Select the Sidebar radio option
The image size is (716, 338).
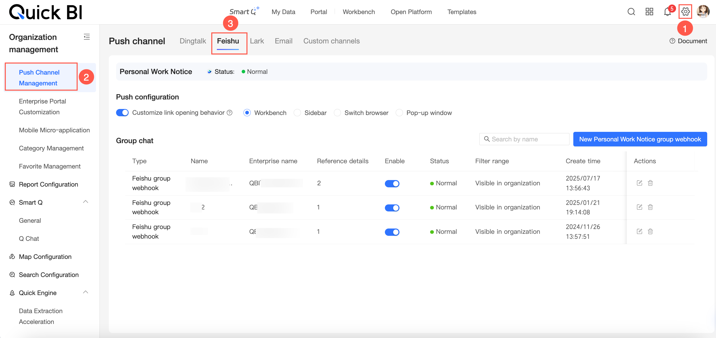tap(297, 112)
